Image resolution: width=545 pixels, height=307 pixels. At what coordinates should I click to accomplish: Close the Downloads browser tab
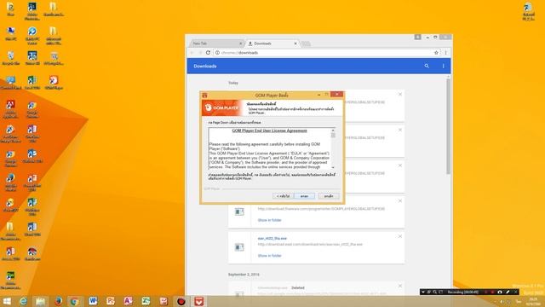pos(295,43)
